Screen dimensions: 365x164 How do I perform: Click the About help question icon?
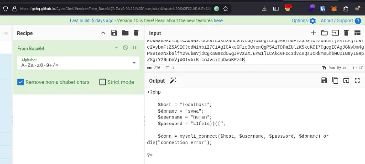[x=358, y=21]
